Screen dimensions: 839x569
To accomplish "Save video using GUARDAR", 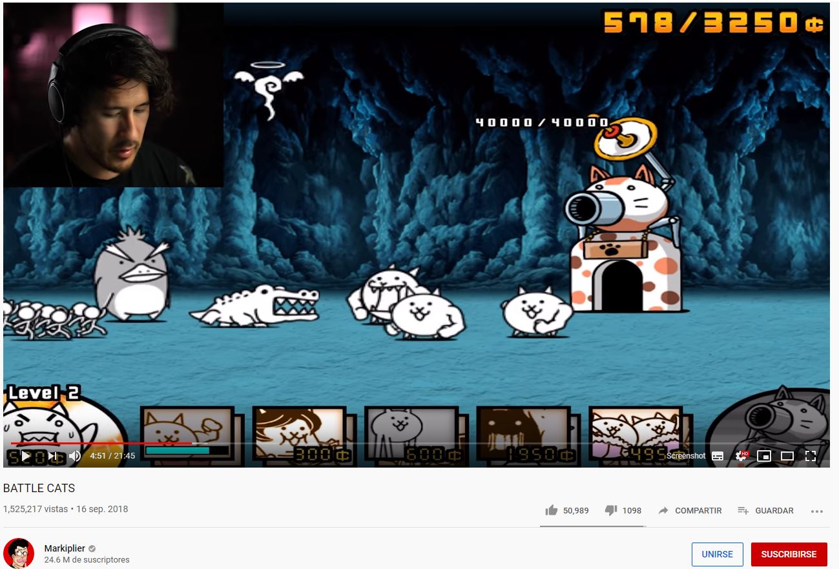I will (765, 510).
